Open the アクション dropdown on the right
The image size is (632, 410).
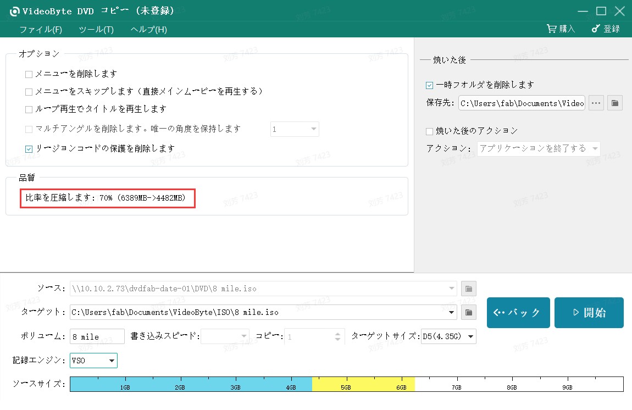pyautogui.click(x=538, y=148)
